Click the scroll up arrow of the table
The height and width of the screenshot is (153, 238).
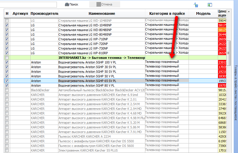click(229, 12)
